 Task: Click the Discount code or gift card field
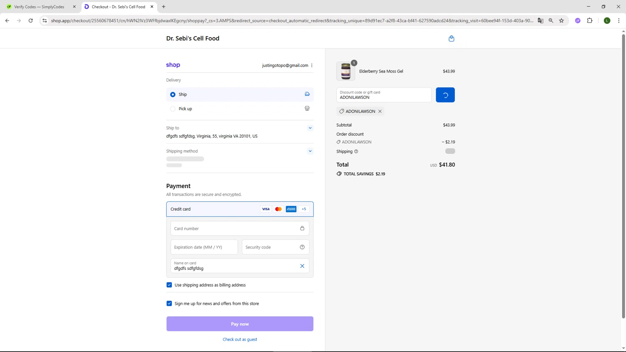pyautogui.click(x=384, y=95)
